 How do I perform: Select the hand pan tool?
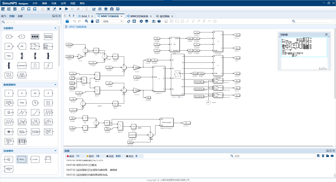pos(92,21)
